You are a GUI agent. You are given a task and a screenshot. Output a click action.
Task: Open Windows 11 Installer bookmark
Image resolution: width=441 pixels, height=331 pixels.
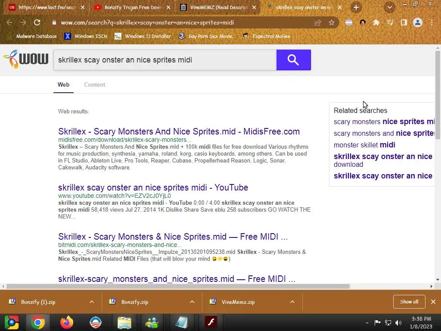click(x=143, y=36)
